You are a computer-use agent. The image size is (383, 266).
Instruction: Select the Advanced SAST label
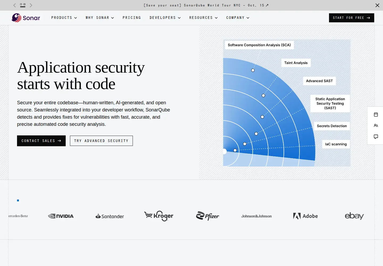(x=319, y=81)
